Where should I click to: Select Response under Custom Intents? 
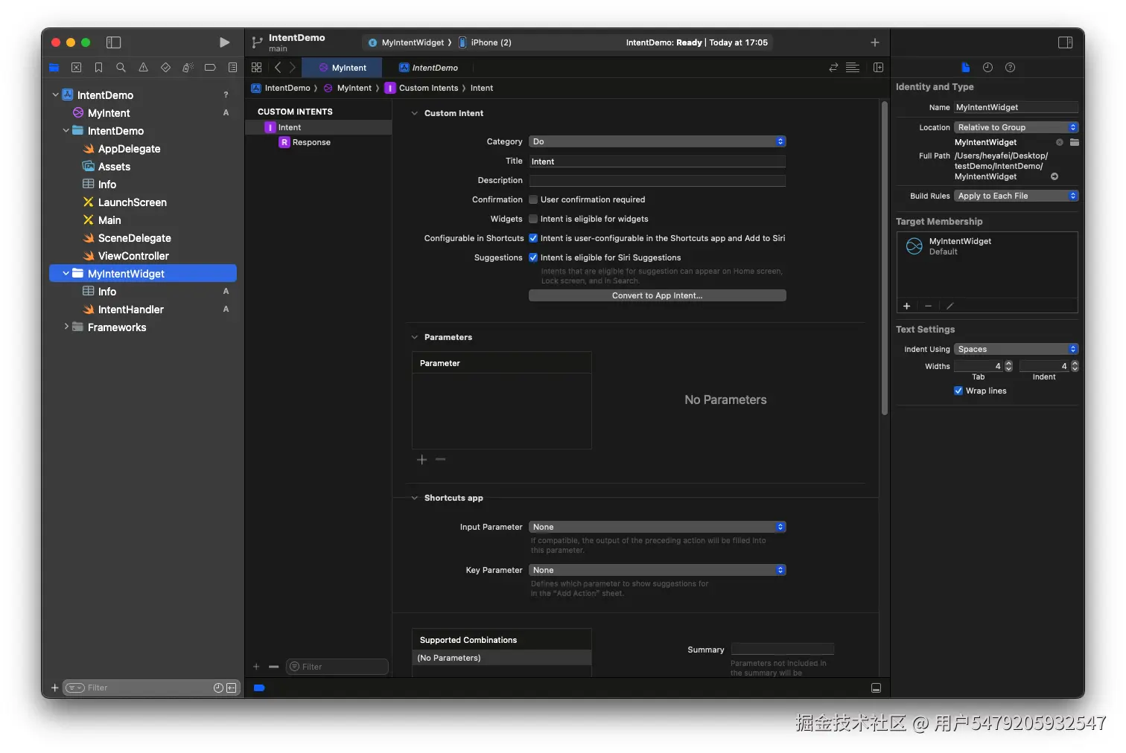pos(311,142)
